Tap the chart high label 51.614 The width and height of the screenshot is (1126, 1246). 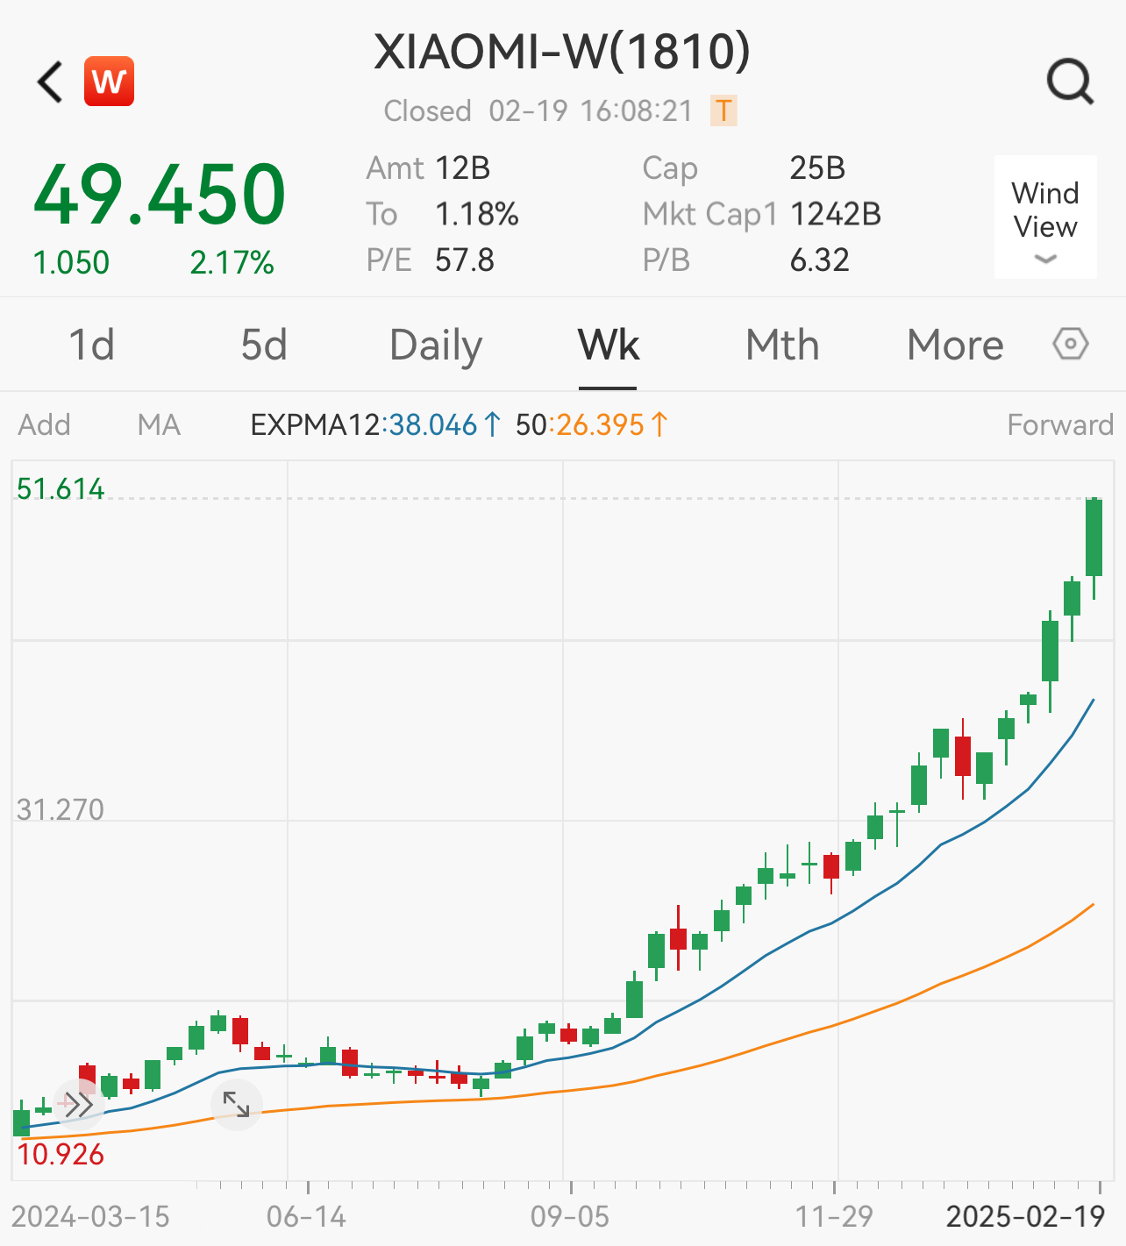coord(61,488)
